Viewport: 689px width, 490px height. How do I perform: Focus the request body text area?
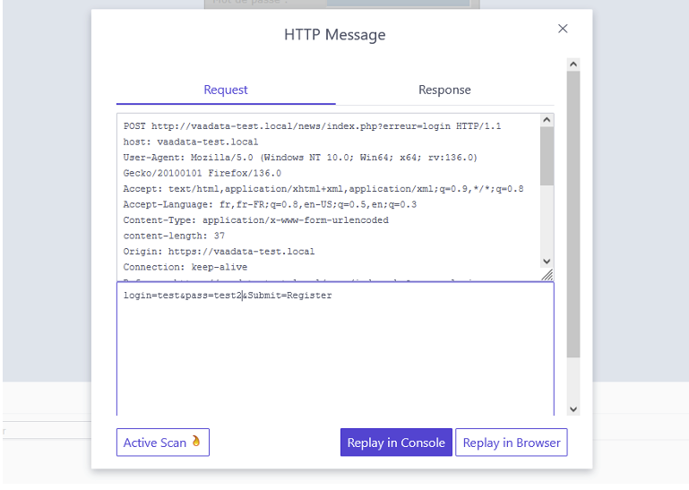click(335, 358)
